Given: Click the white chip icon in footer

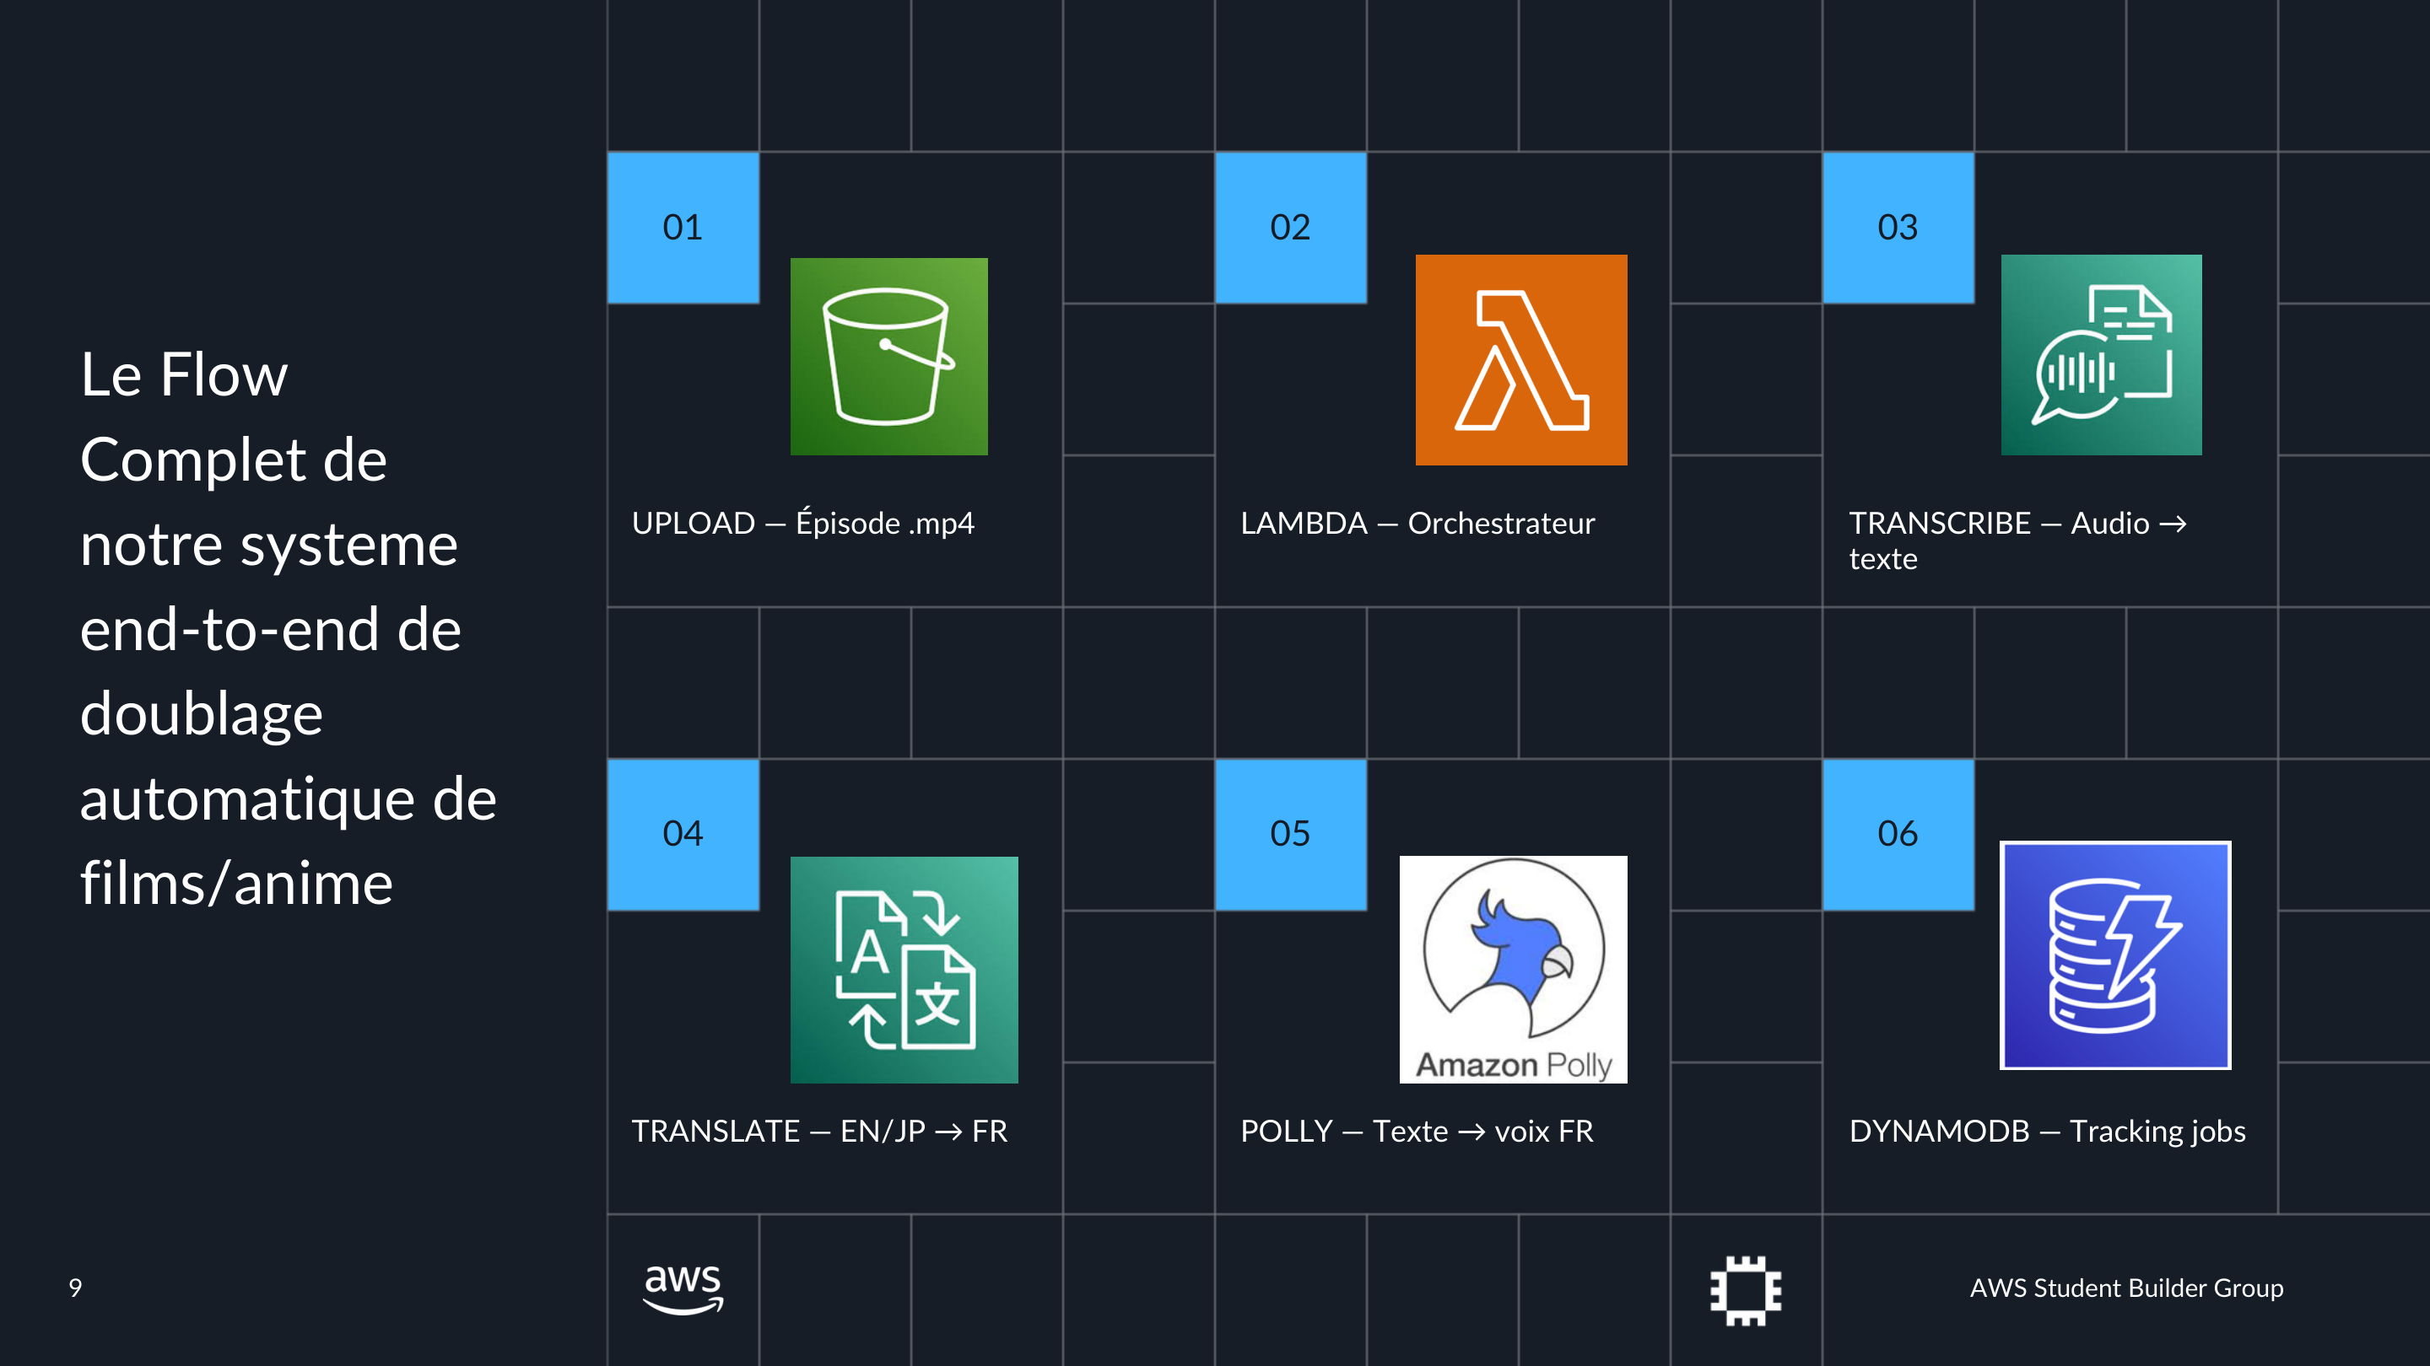Looking at the screenshot, I should pyautogui.click(x=1745, y=1291).
